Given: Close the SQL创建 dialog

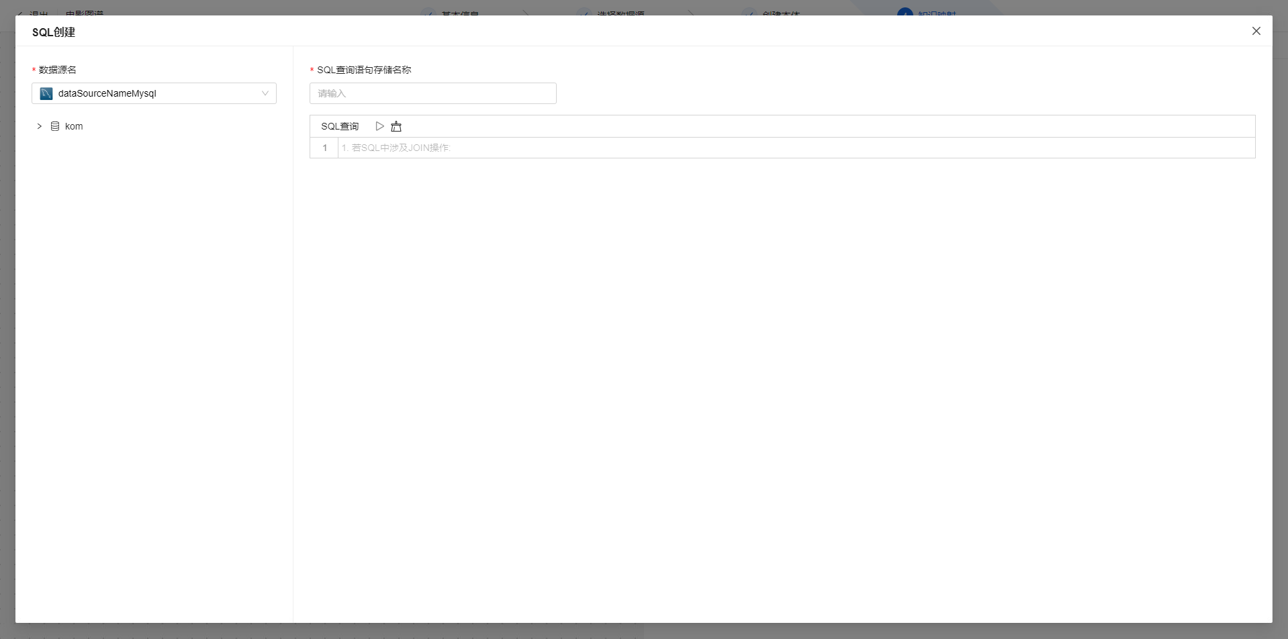Looking at the screenshot, I should (x=1256, y=31).
